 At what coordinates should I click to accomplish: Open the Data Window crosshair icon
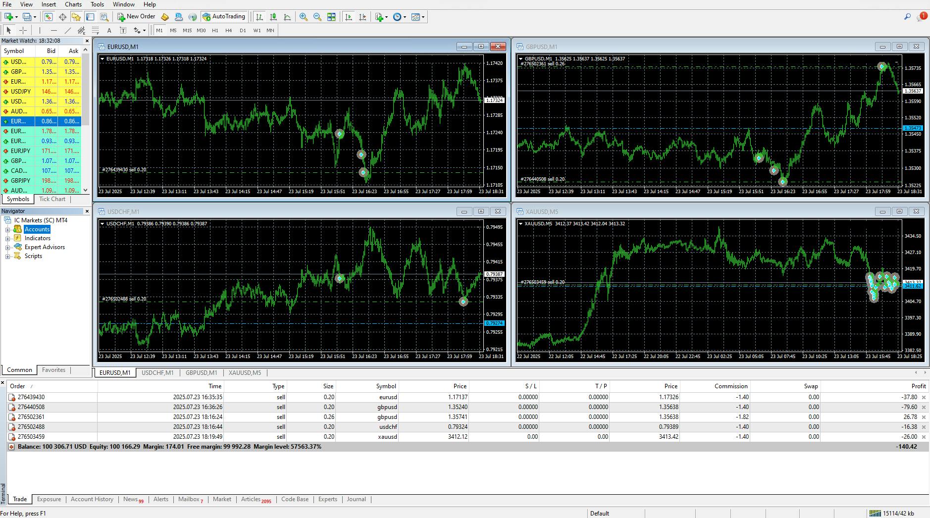pos(62,17)
